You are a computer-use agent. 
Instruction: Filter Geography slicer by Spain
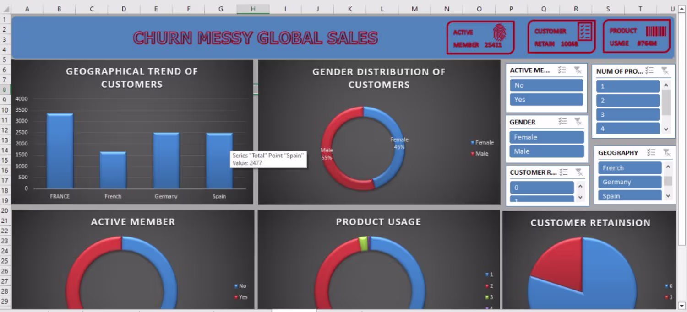630,195
